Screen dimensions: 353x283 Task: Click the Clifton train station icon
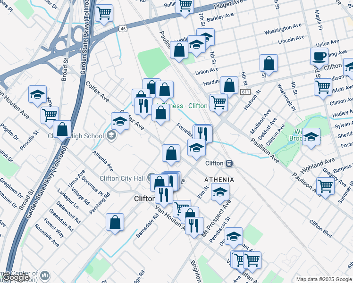tap(229, 163)
